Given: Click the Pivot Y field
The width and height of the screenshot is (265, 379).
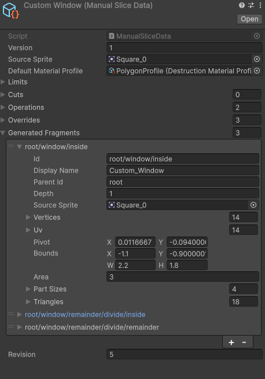Looking at the screenshot, I should 187,242.
